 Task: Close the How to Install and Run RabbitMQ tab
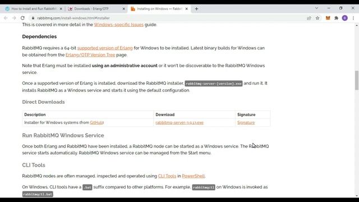[61, 9]
